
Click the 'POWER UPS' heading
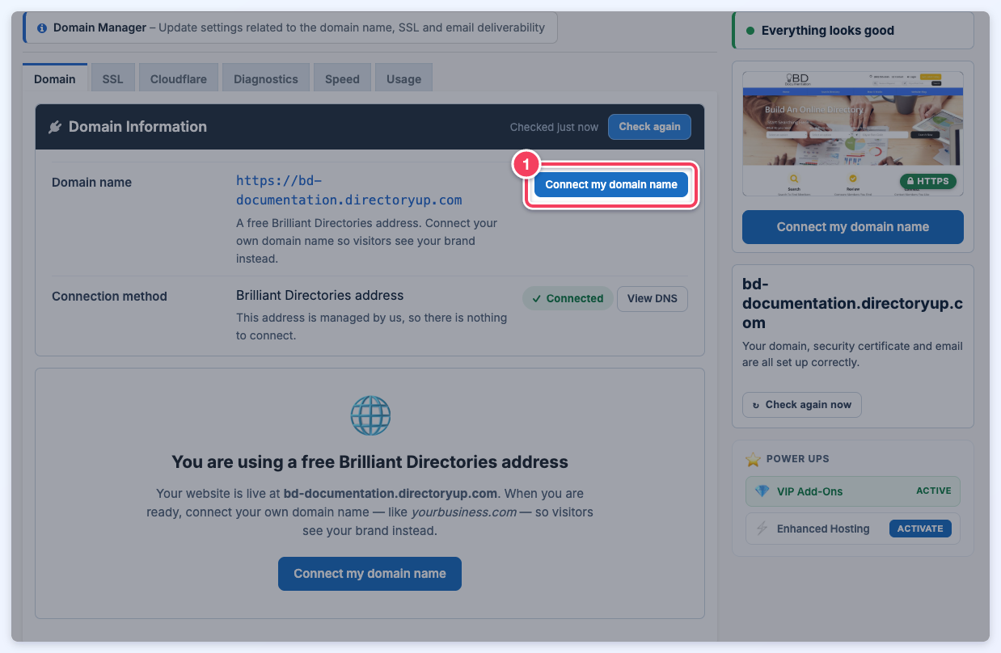797,459
